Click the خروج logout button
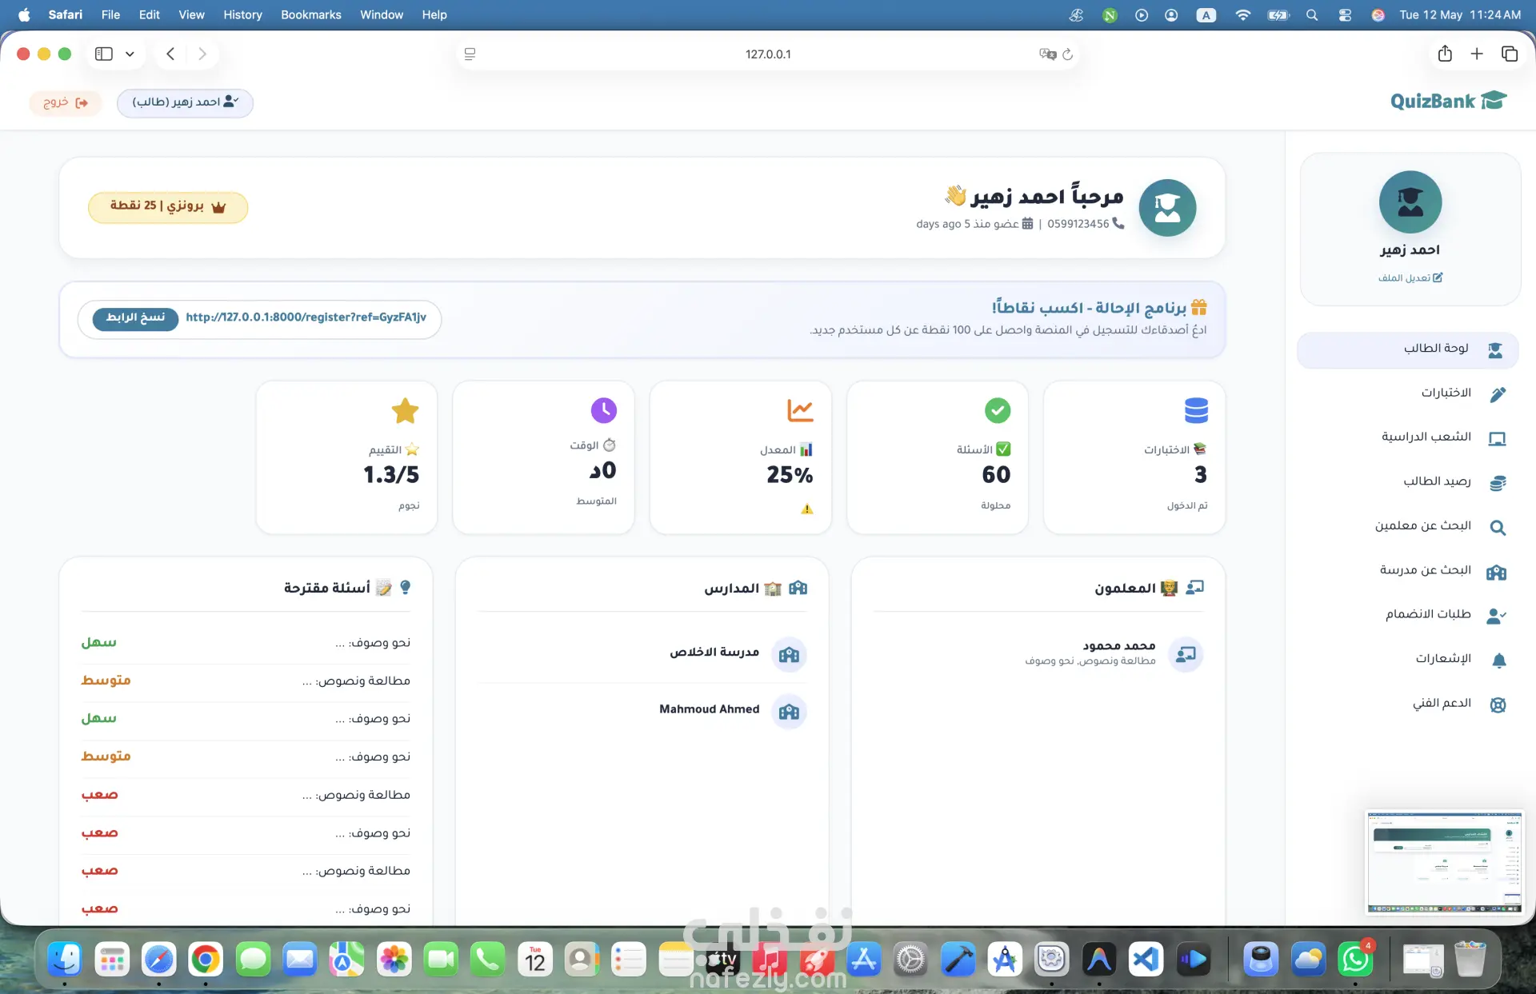This screenshot has height=994, width=1536. [x=66, y=102]
